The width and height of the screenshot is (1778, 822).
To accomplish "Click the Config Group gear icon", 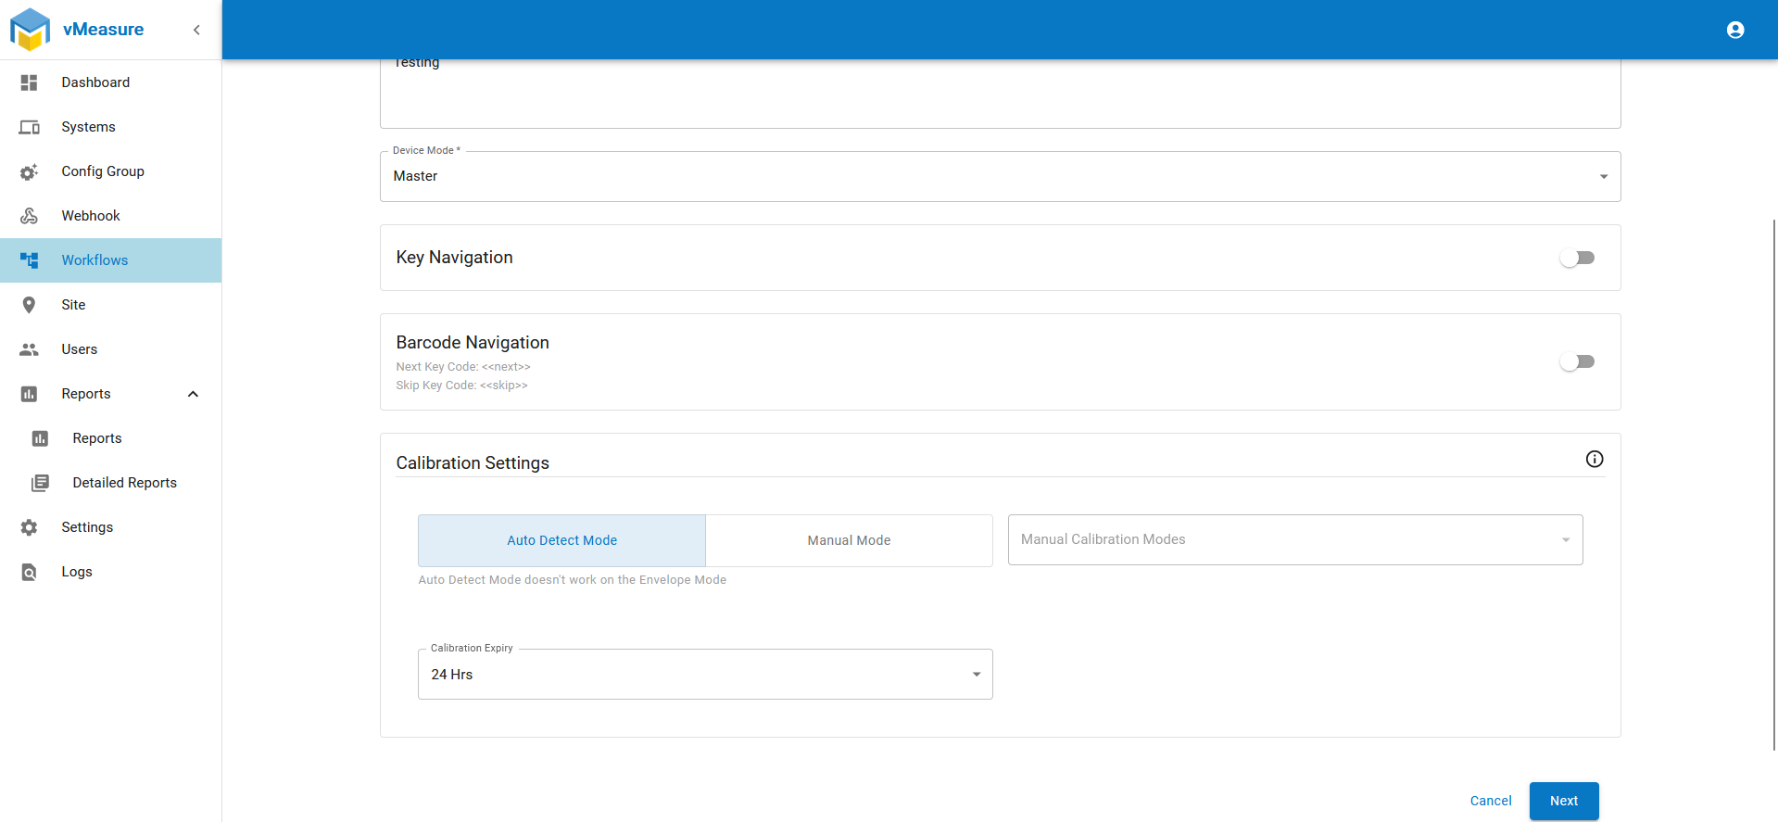I will pyautogui.click(x=30, y=171).
